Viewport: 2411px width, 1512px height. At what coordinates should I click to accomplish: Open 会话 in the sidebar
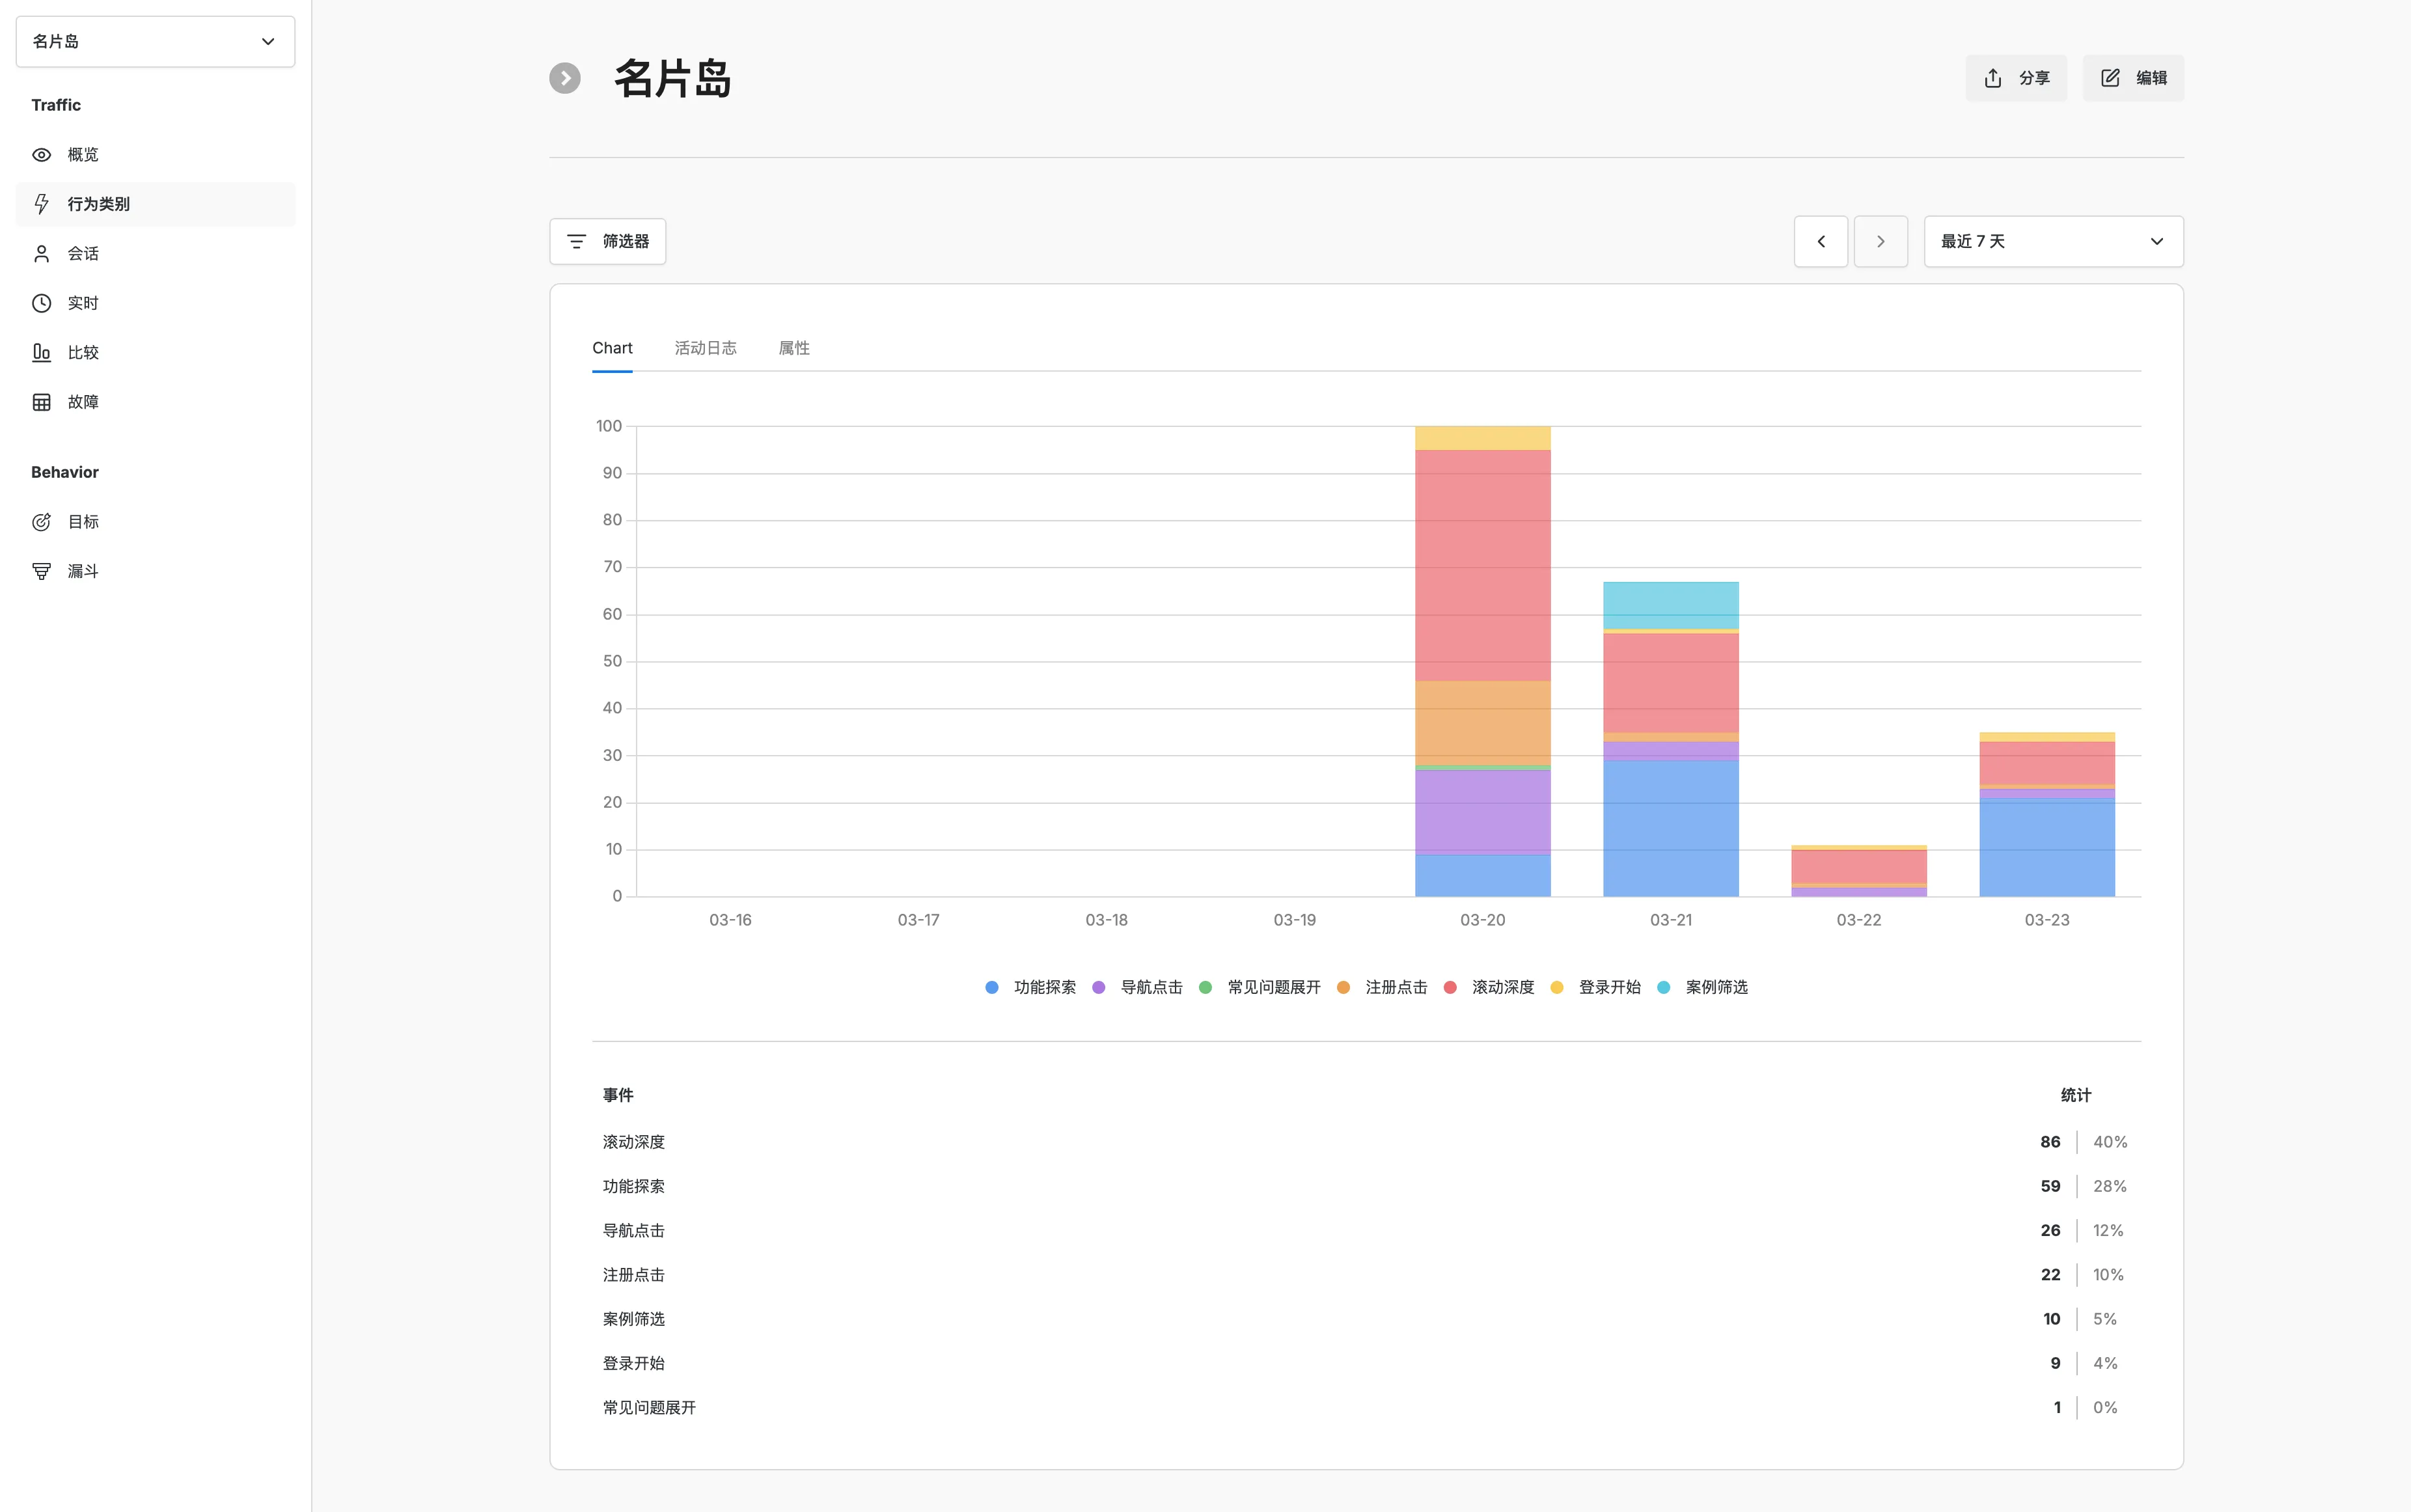tap(155, 254)
